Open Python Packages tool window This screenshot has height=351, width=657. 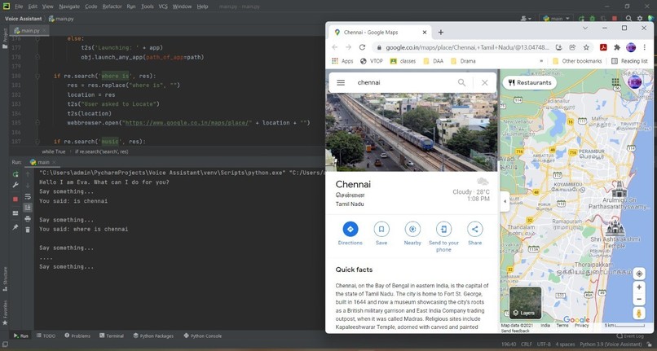(153, 336)
